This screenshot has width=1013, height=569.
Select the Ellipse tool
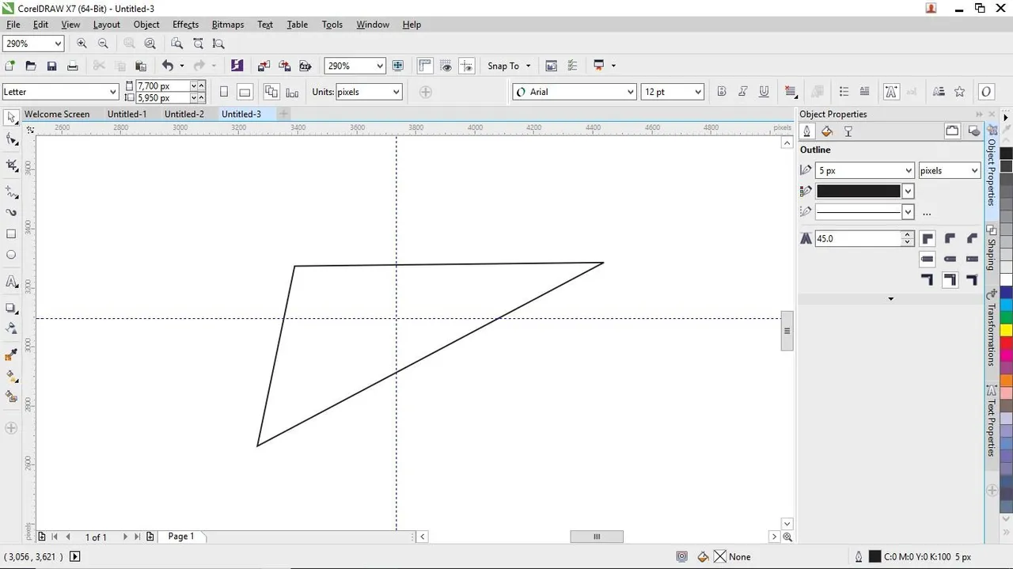[x=11, y=255]
